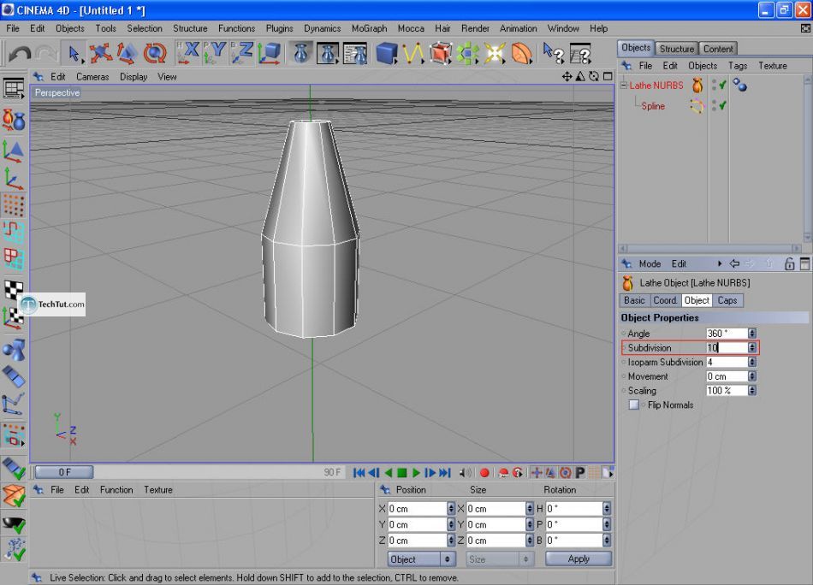Screen dimensions: 813x585
Task: Select the Object Axis tool
Action: tap(14, 179)
